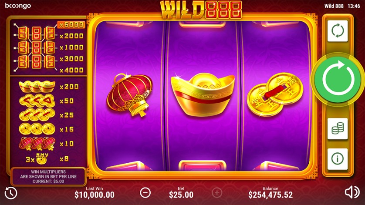Select the three lanterns x10 paytable row
The height and width of the screenshot is (205, 365).
(49, 144)
